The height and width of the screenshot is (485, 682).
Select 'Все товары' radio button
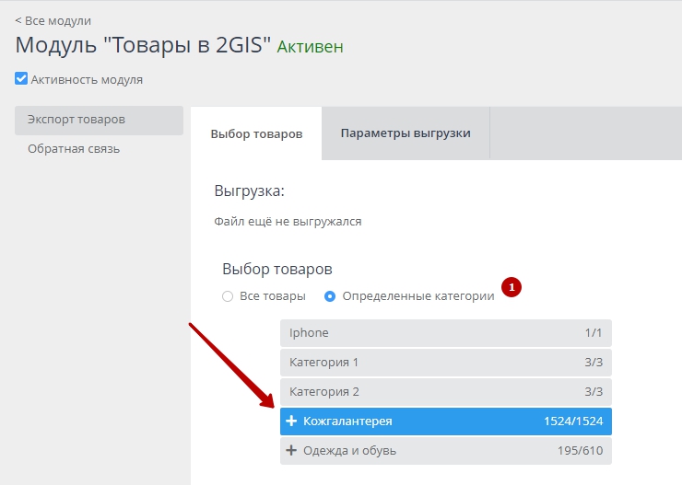pos(228,296)
